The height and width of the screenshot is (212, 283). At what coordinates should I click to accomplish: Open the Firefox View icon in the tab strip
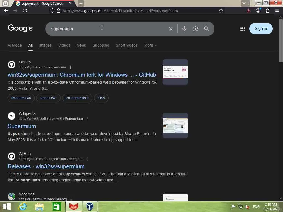[x=6, y=3]
